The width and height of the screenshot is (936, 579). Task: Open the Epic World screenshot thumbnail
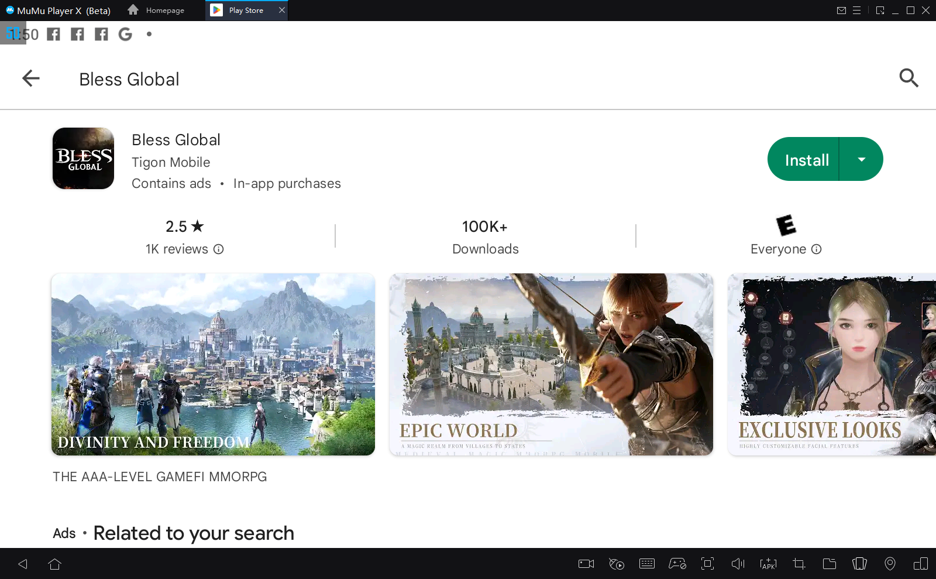click(x=550, y=364)
